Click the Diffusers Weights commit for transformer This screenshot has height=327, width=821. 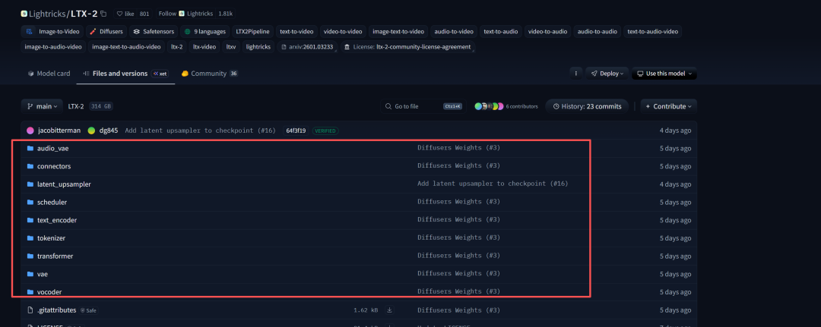click(x=458, y=256)
